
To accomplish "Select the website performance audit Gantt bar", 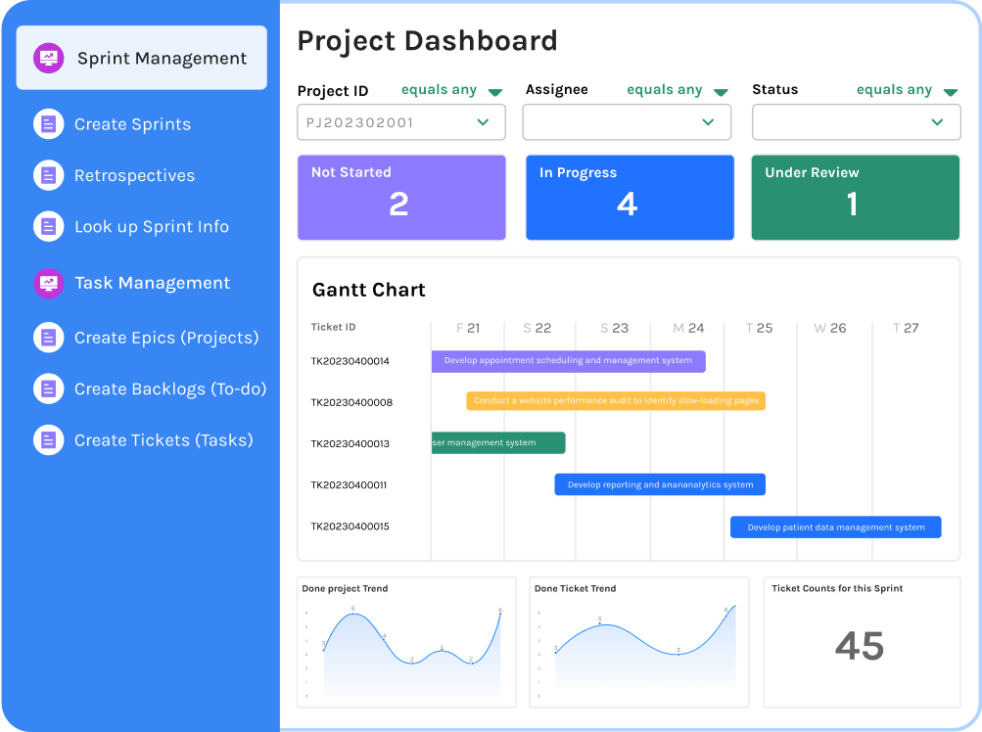I will (x=616, y=401).
